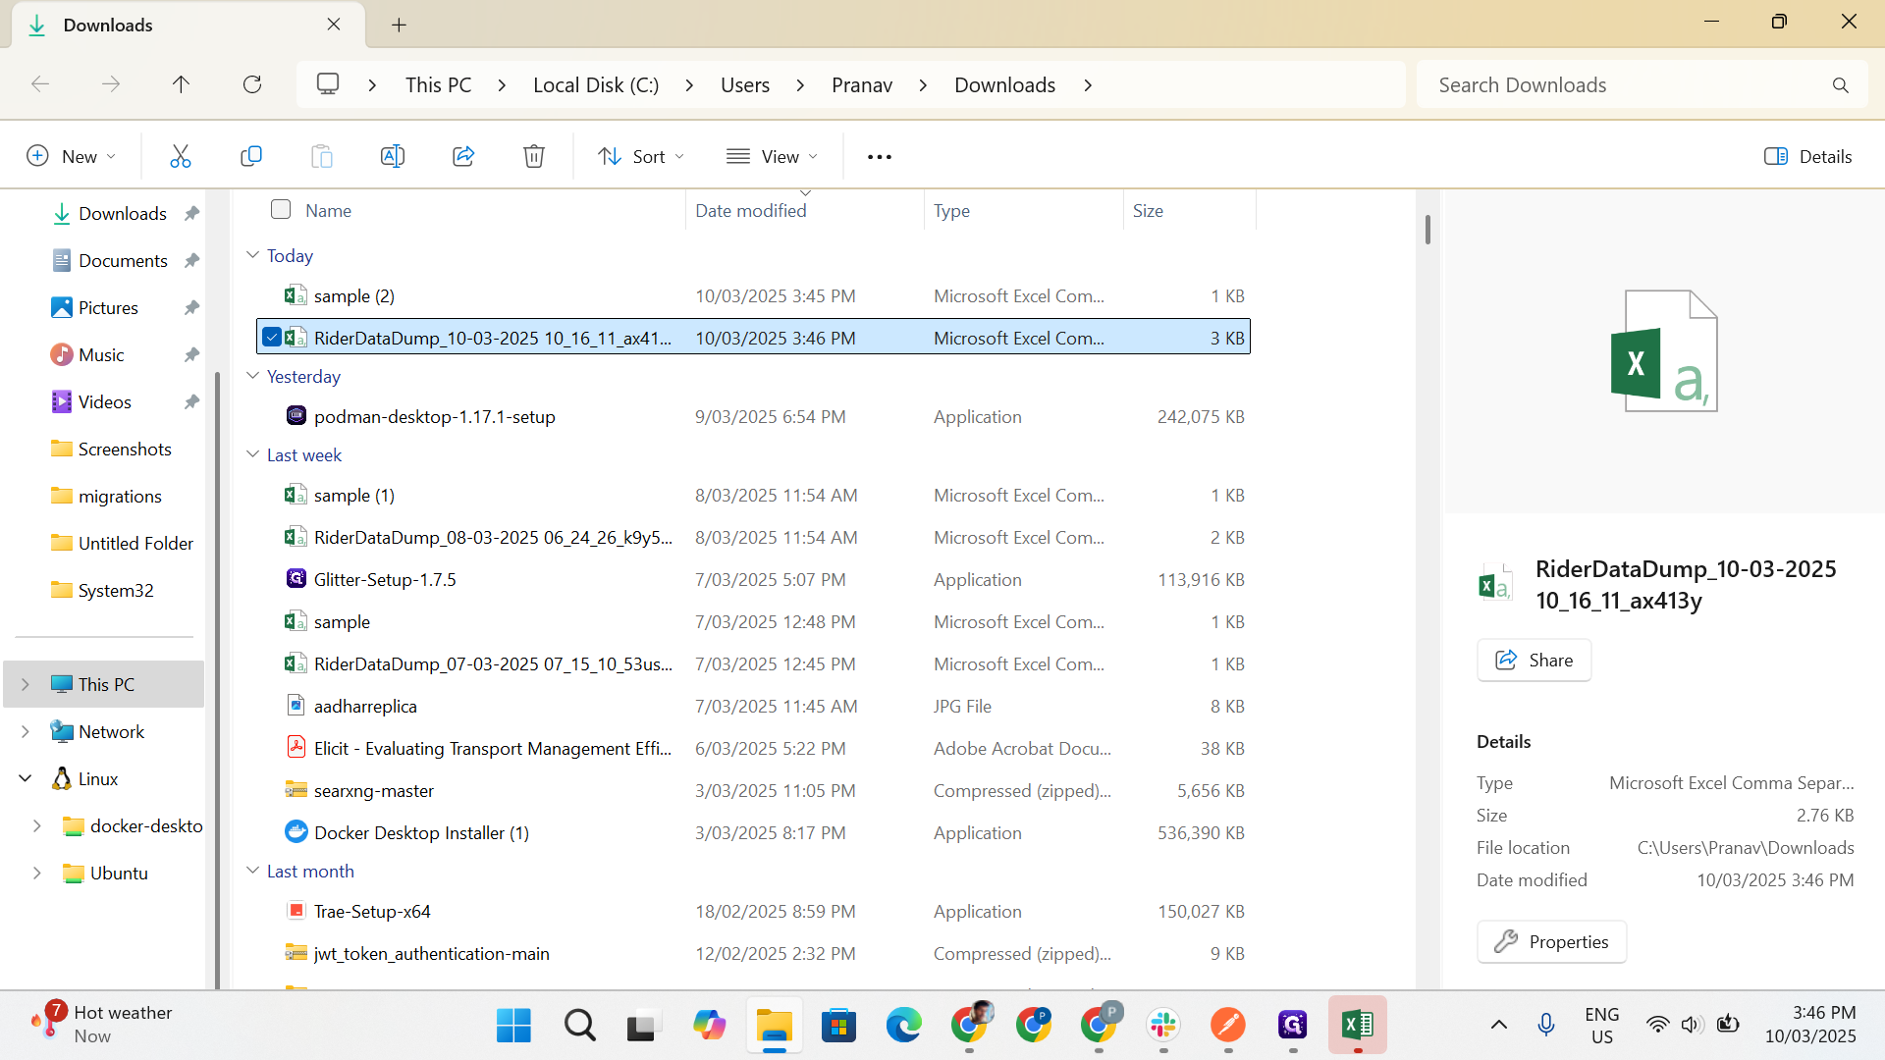
Task: Click the Share icon in toolbar
Action: [x=463, y=156]
